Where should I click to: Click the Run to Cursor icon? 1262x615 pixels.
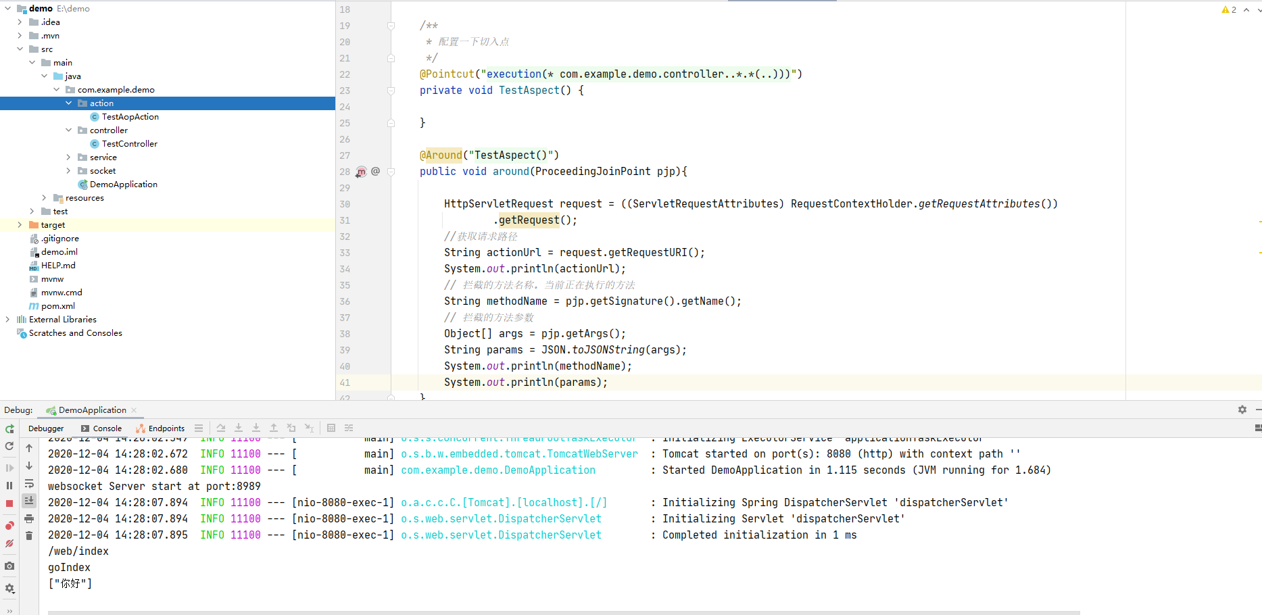[309, 428]
